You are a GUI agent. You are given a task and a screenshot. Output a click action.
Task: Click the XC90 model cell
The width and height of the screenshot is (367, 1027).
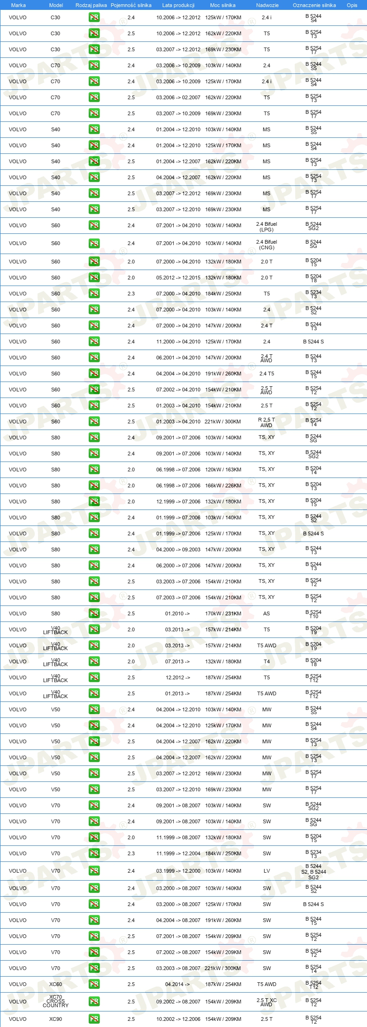pos(55,1019)
